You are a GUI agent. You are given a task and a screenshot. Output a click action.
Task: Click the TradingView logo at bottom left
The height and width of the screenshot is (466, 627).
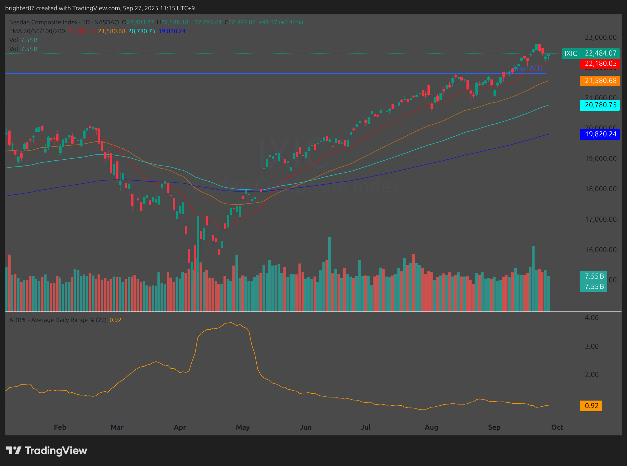coord(47,450)
